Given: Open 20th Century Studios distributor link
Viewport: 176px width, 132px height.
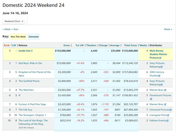Looking at the screenshot, I should 157,74.
